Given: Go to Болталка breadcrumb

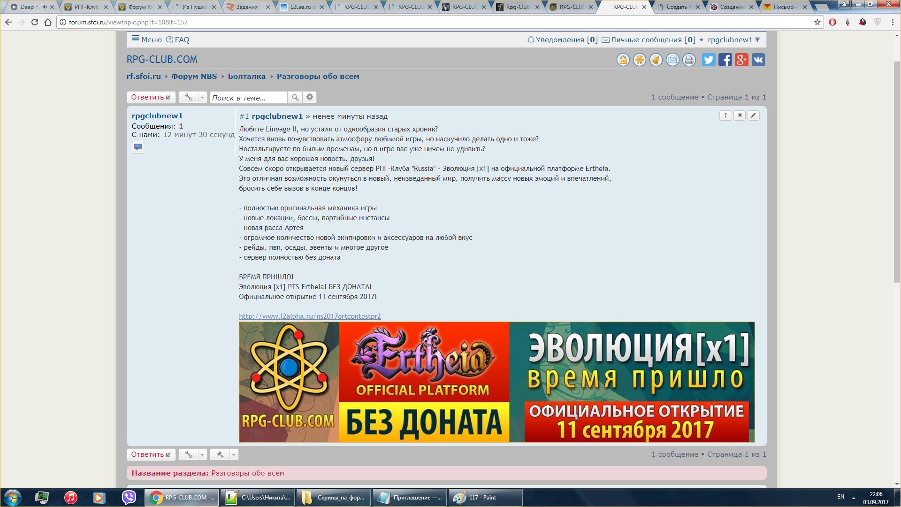Looking at the screenshot, I should pos(247,77).
